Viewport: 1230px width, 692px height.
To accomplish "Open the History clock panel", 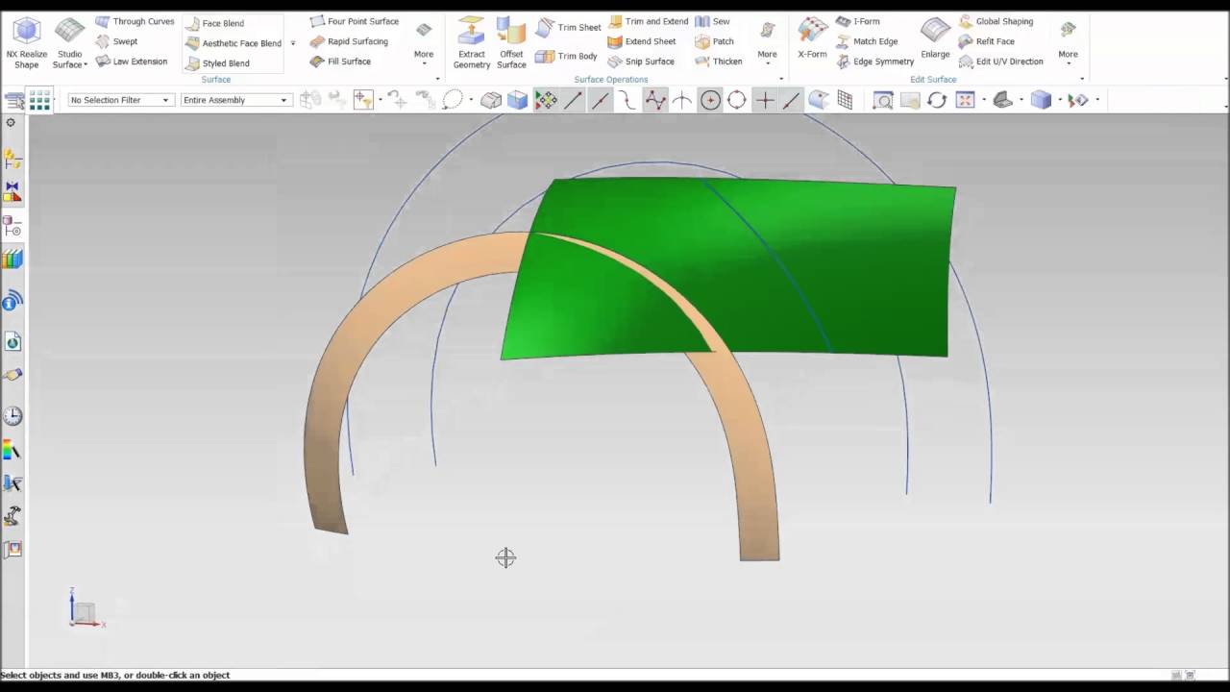I will click(x=12, y=416).
